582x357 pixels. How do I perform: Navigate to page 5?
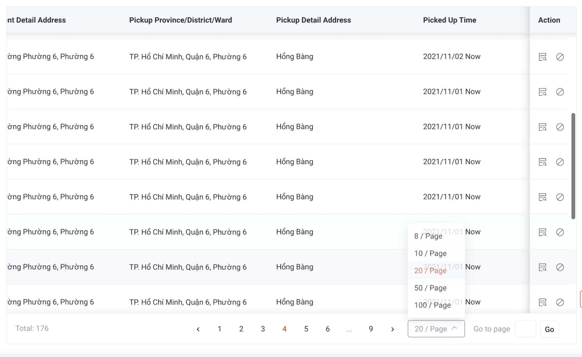[x=306, y=329]
